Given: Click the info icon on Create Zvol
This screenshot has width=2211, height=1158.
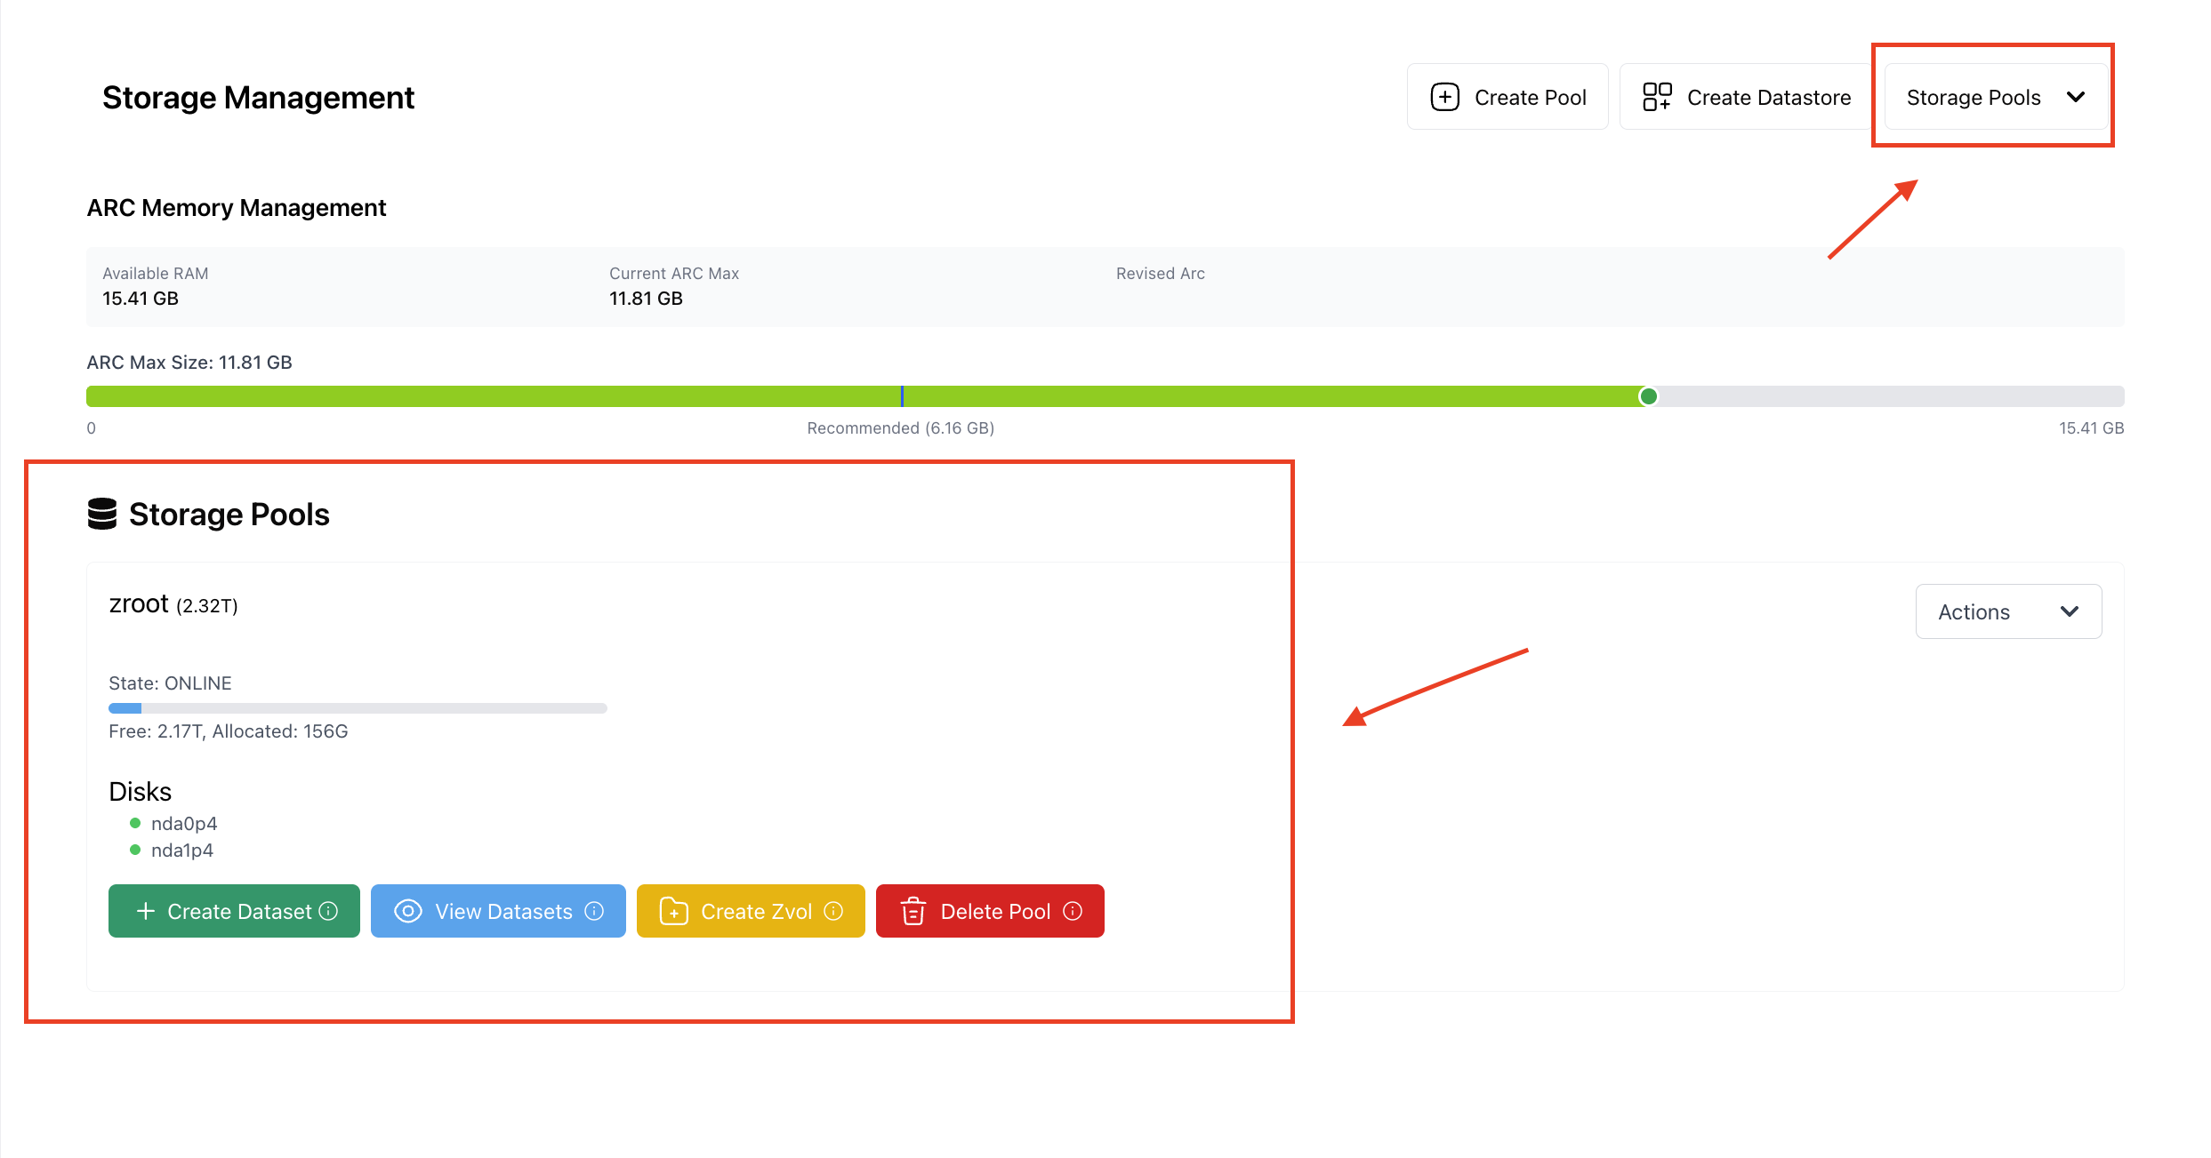Looking at the screenshot, I should click(833, 911).
